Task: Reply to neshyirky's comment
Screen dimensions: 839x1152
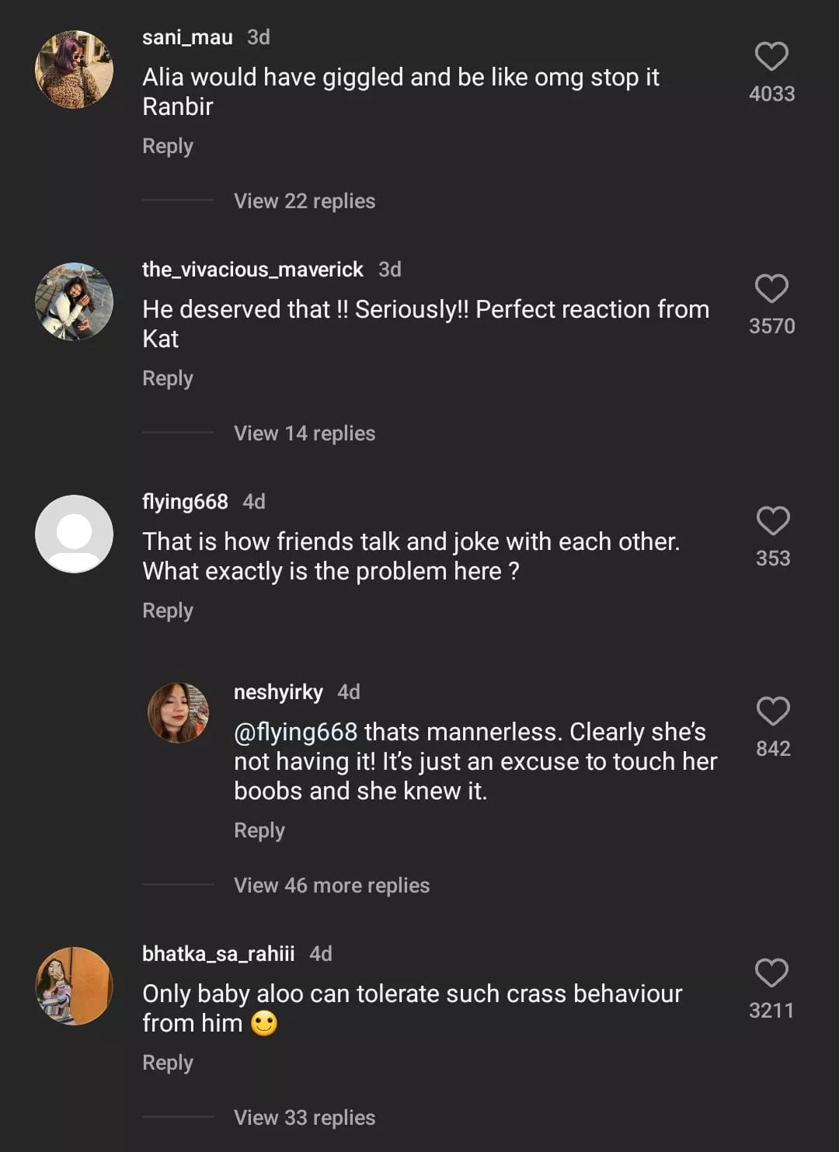Action: point(259,830)
